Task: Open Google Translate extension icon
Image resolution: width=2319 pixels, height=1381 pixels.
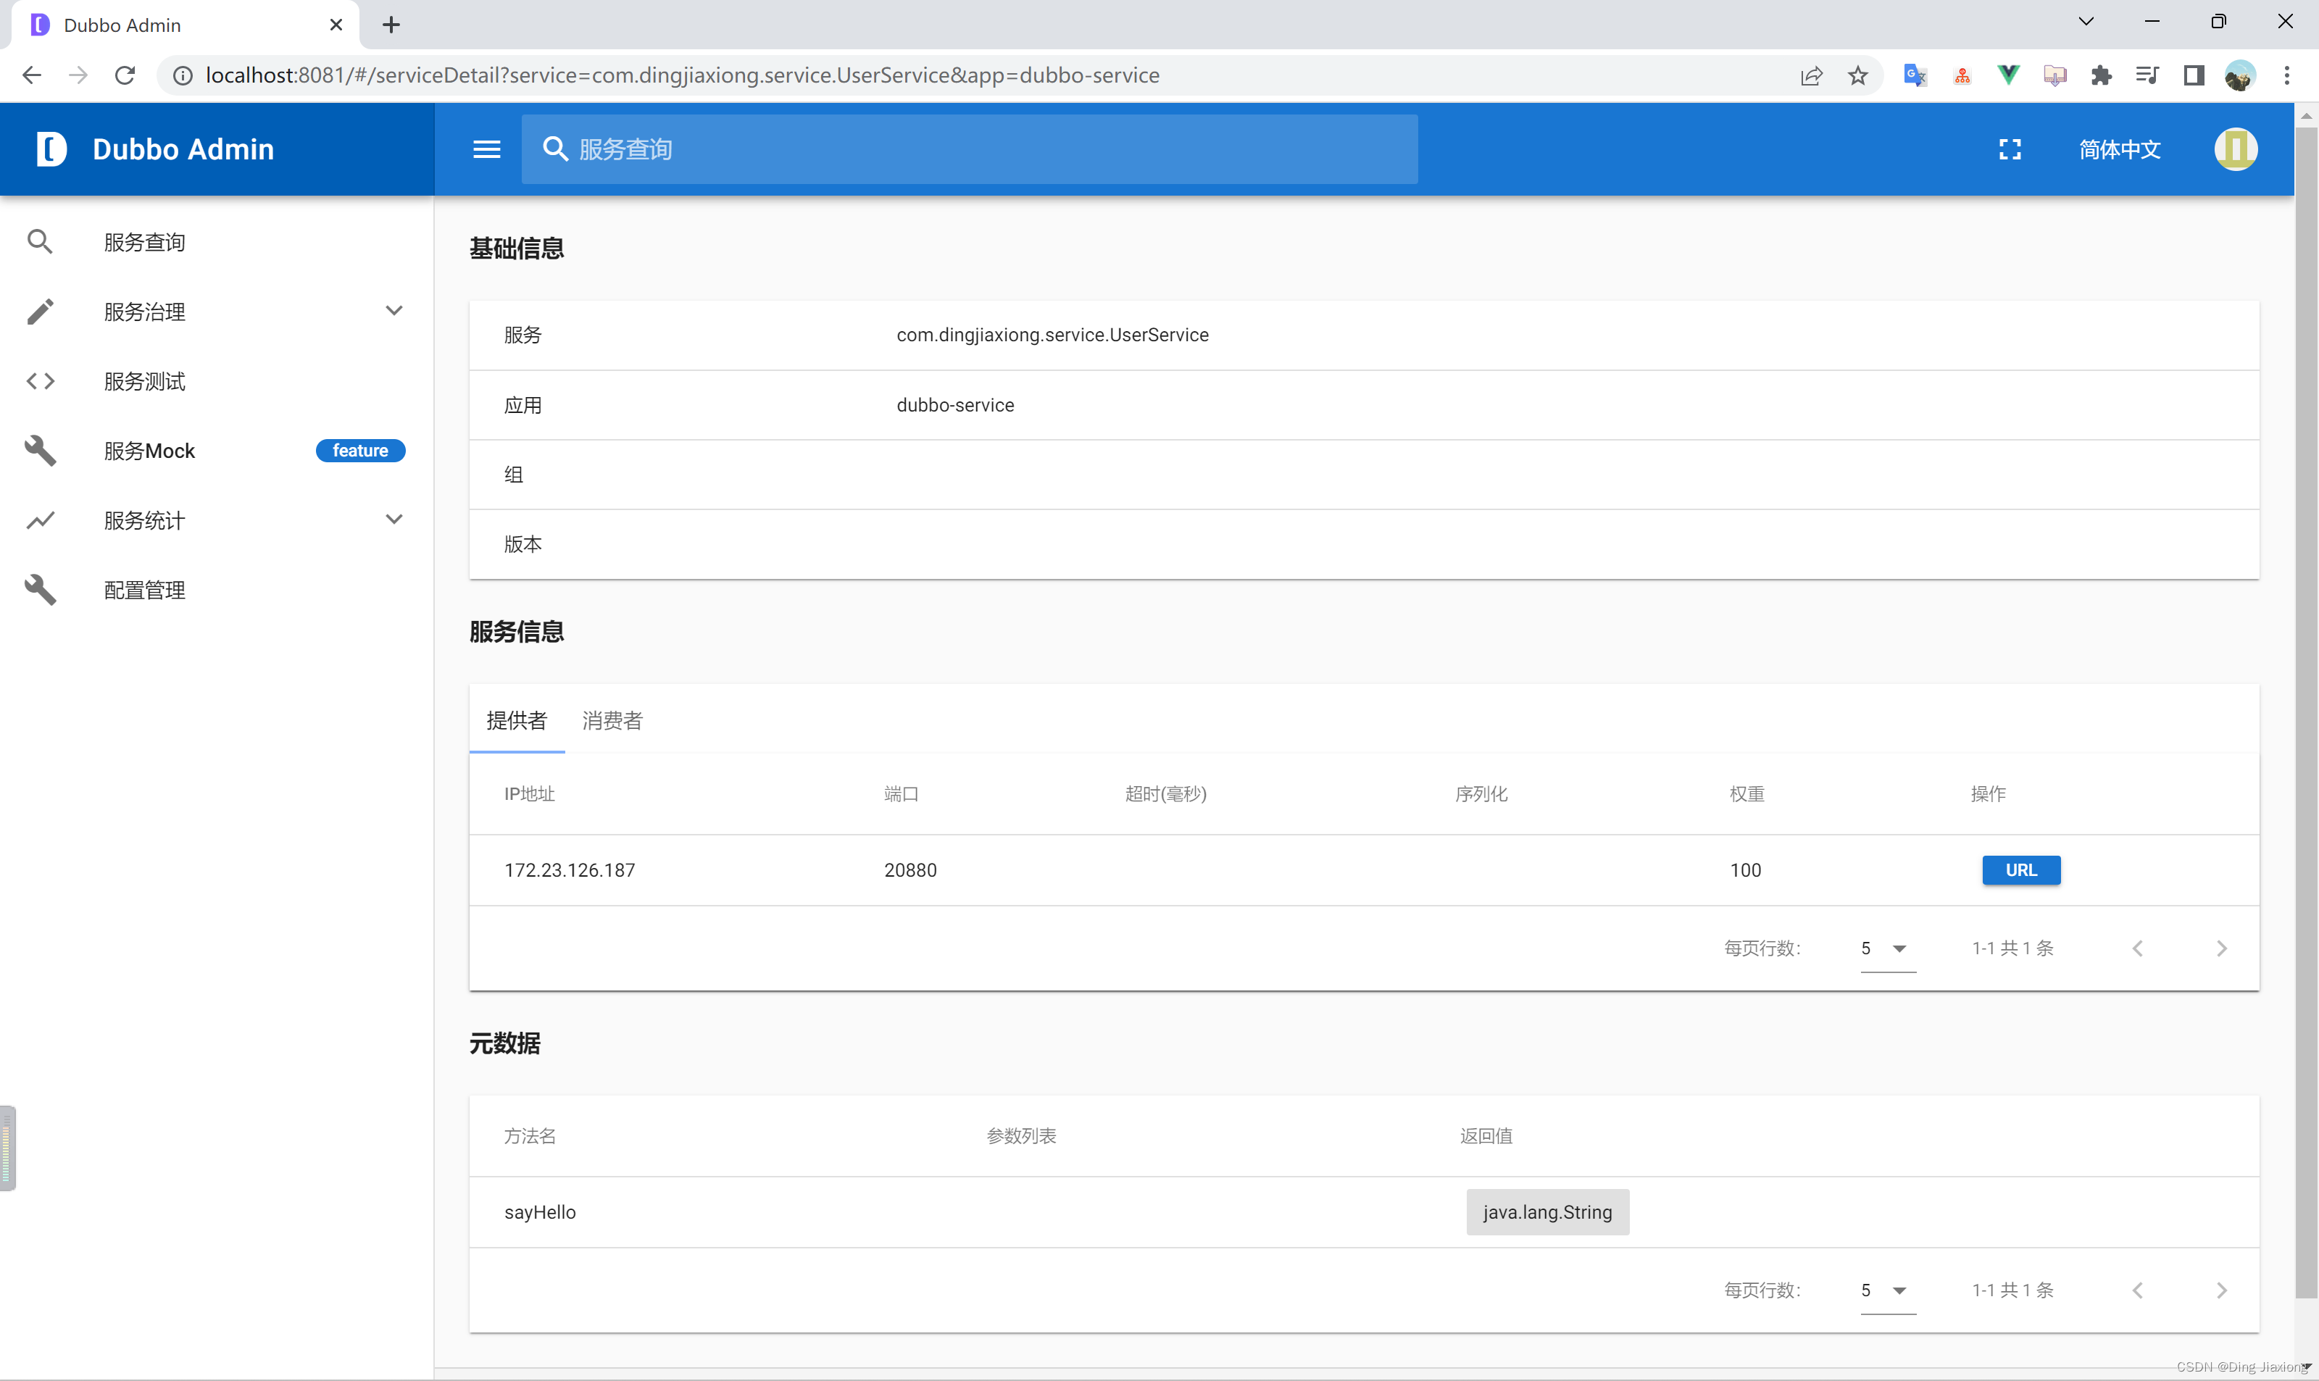Action: coord(1915,75)
